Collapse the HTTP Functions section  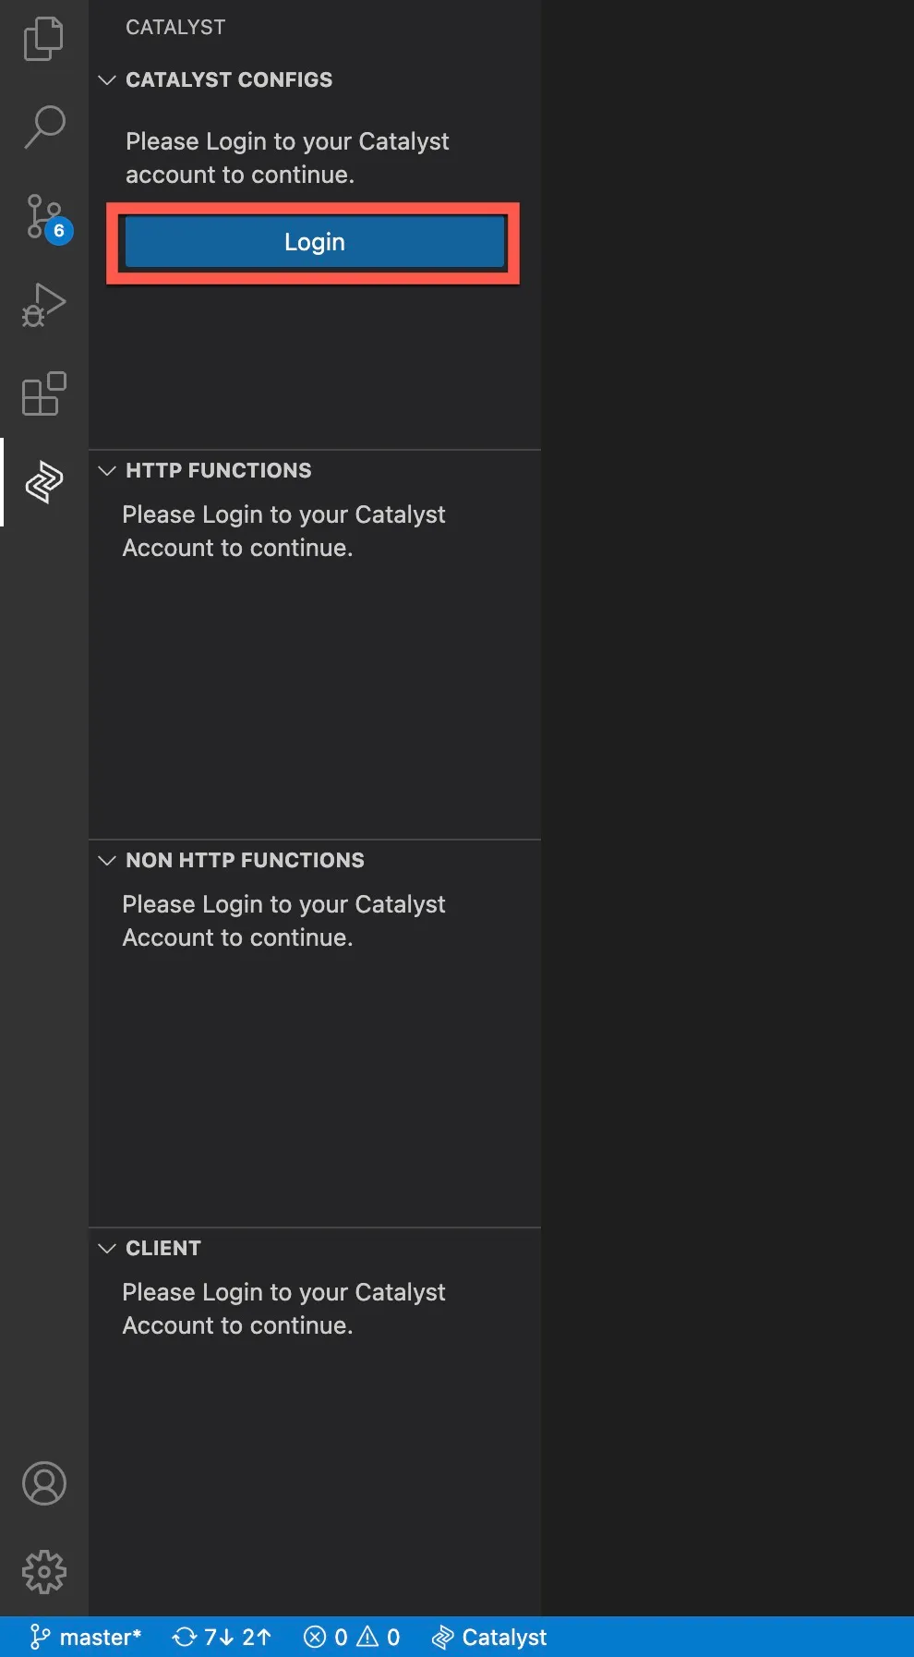click(107, 470)
